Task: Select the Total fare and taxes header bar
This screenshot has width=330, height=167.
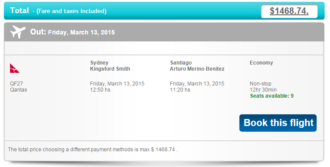Action: pyautogui.click(x=164, y=11)
